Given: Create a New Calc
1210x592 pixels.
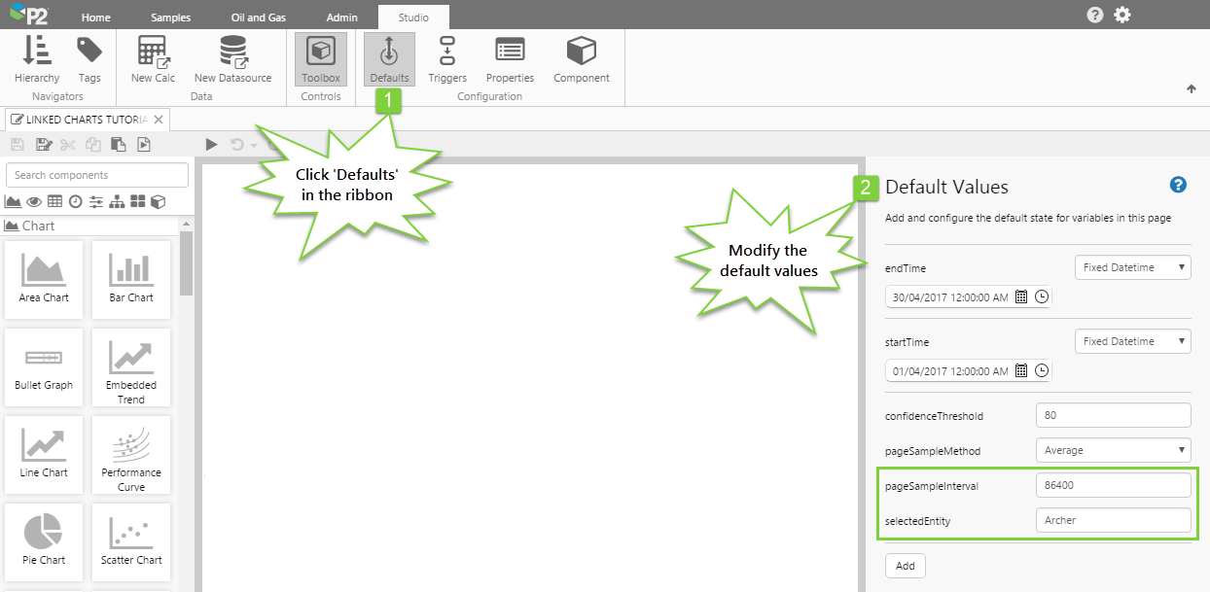Looking at the screenshot, I should pos(153,58).
